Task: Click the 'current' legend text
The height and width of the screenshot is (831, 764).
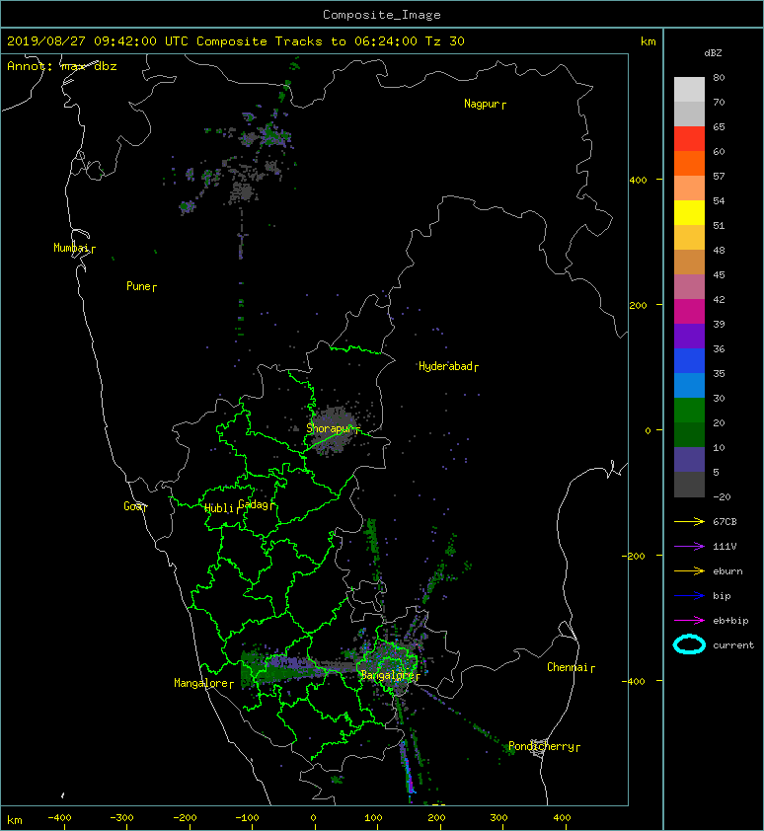Action: pyautogui.click(x=733, y=645)
